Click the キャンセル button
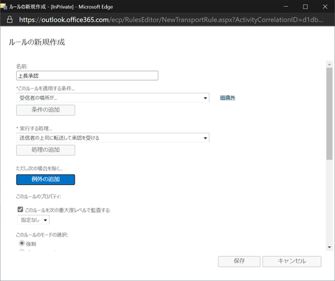335x281 pixels. coord(292,261)
